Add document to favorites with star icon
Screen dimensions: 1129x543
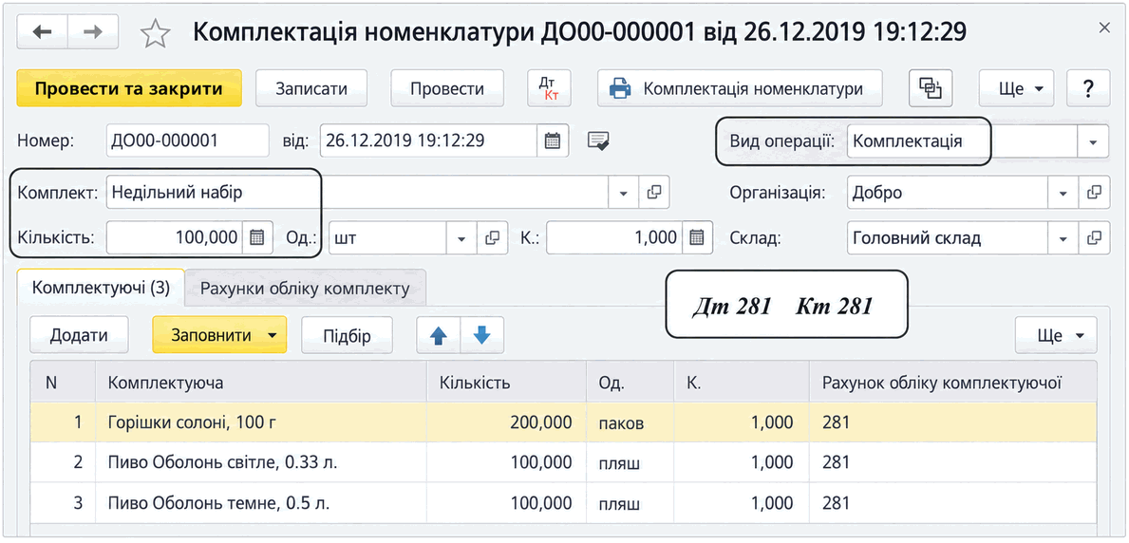[x=155, y=33]
